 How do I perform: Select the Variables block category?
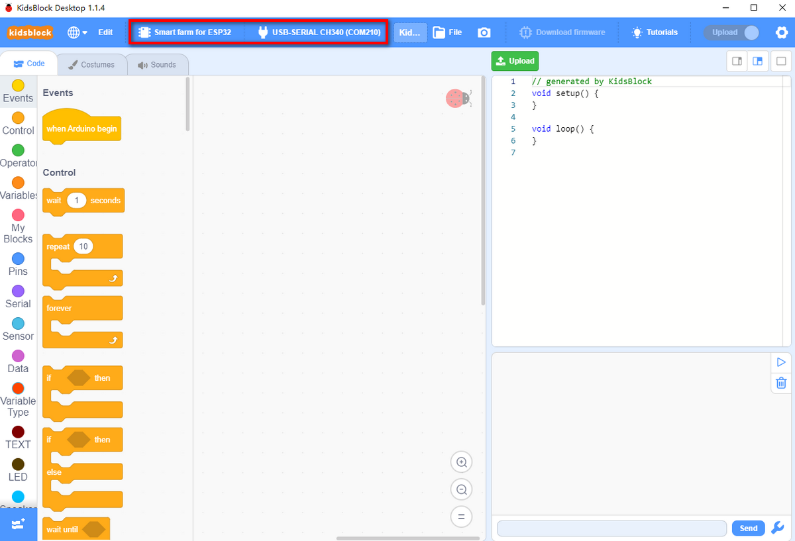coord(18,189)
